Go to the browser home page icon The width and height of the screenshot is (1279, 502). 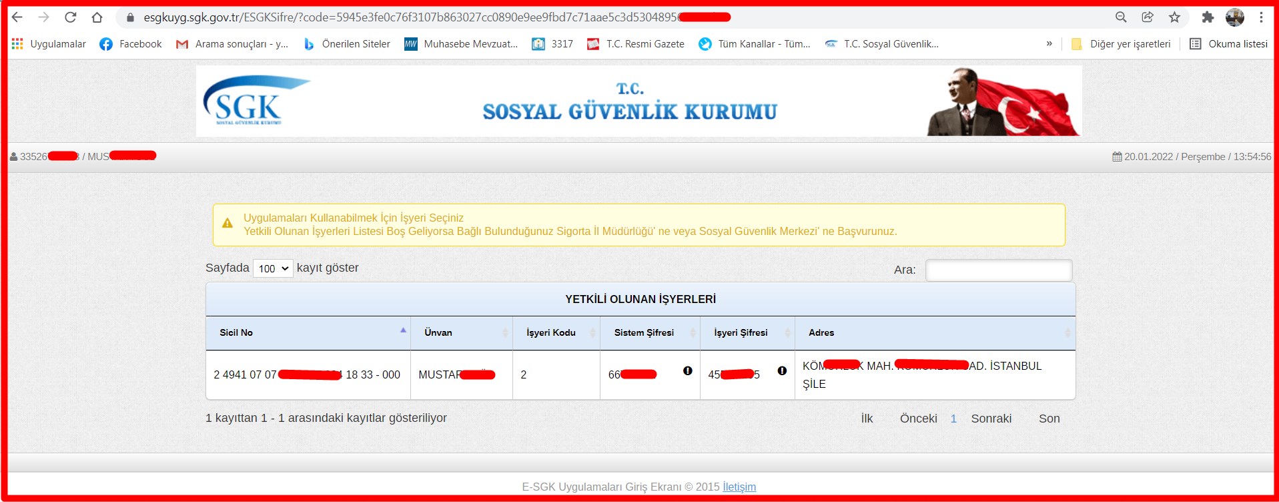coord(97,17)
